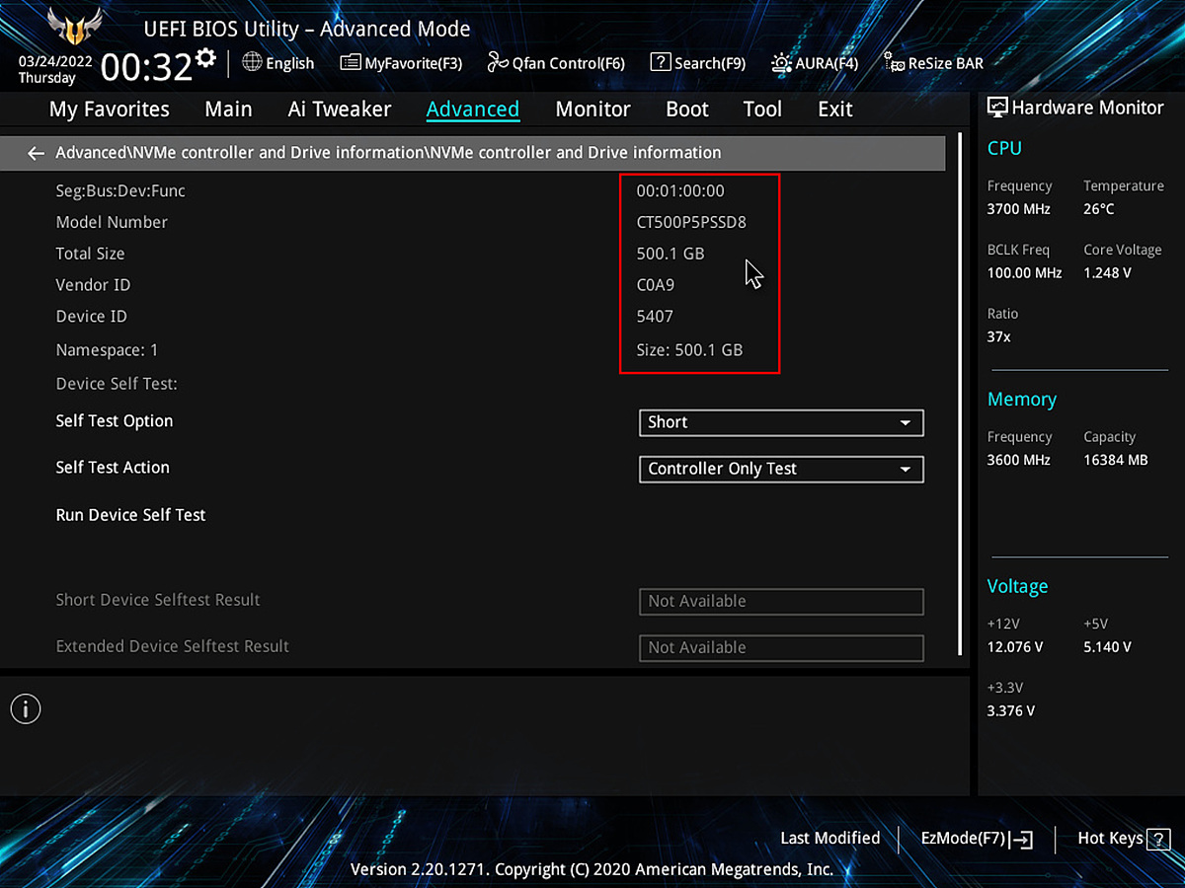Click the Total Size label

90,254
